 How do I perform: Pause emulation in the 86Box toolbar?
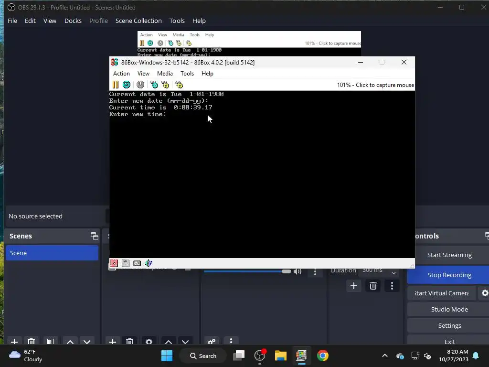coord(116,85)
